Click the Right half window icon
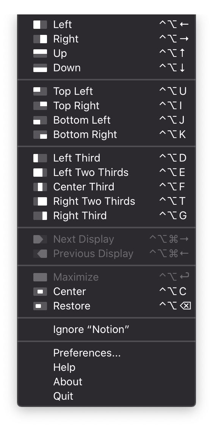213x427 pixels. pos(40,39)
